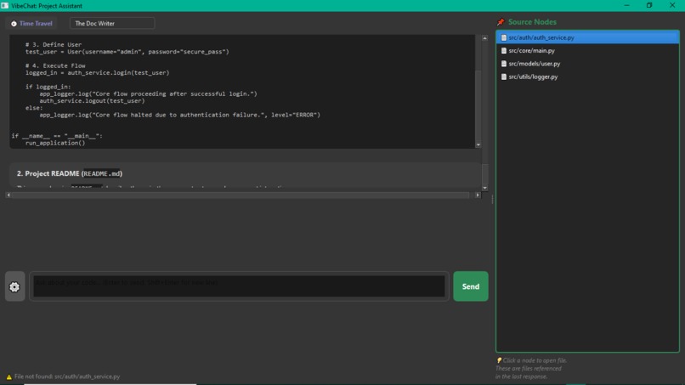
Task: Open src/utils/logger.py source node
Action: point(587,76)
